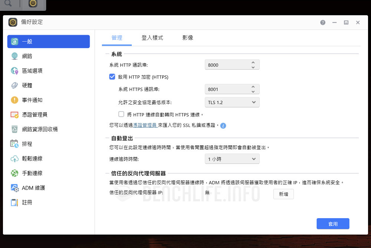
Task: Click the 套用 apply button
Action: [333, 224]
